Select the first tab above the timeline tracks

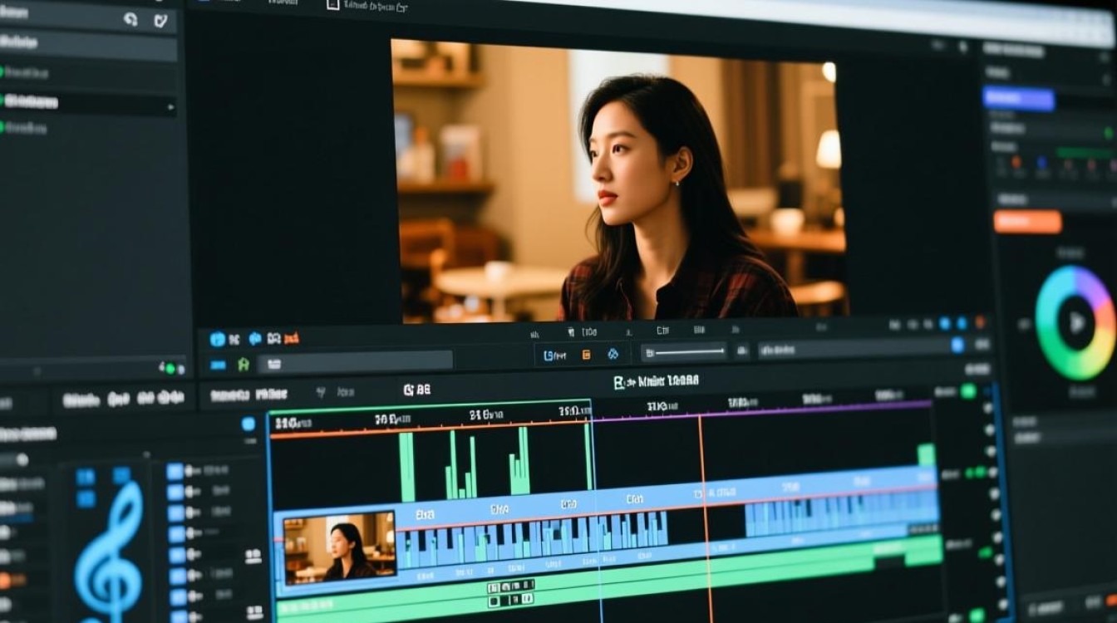[x=81, y=400]
